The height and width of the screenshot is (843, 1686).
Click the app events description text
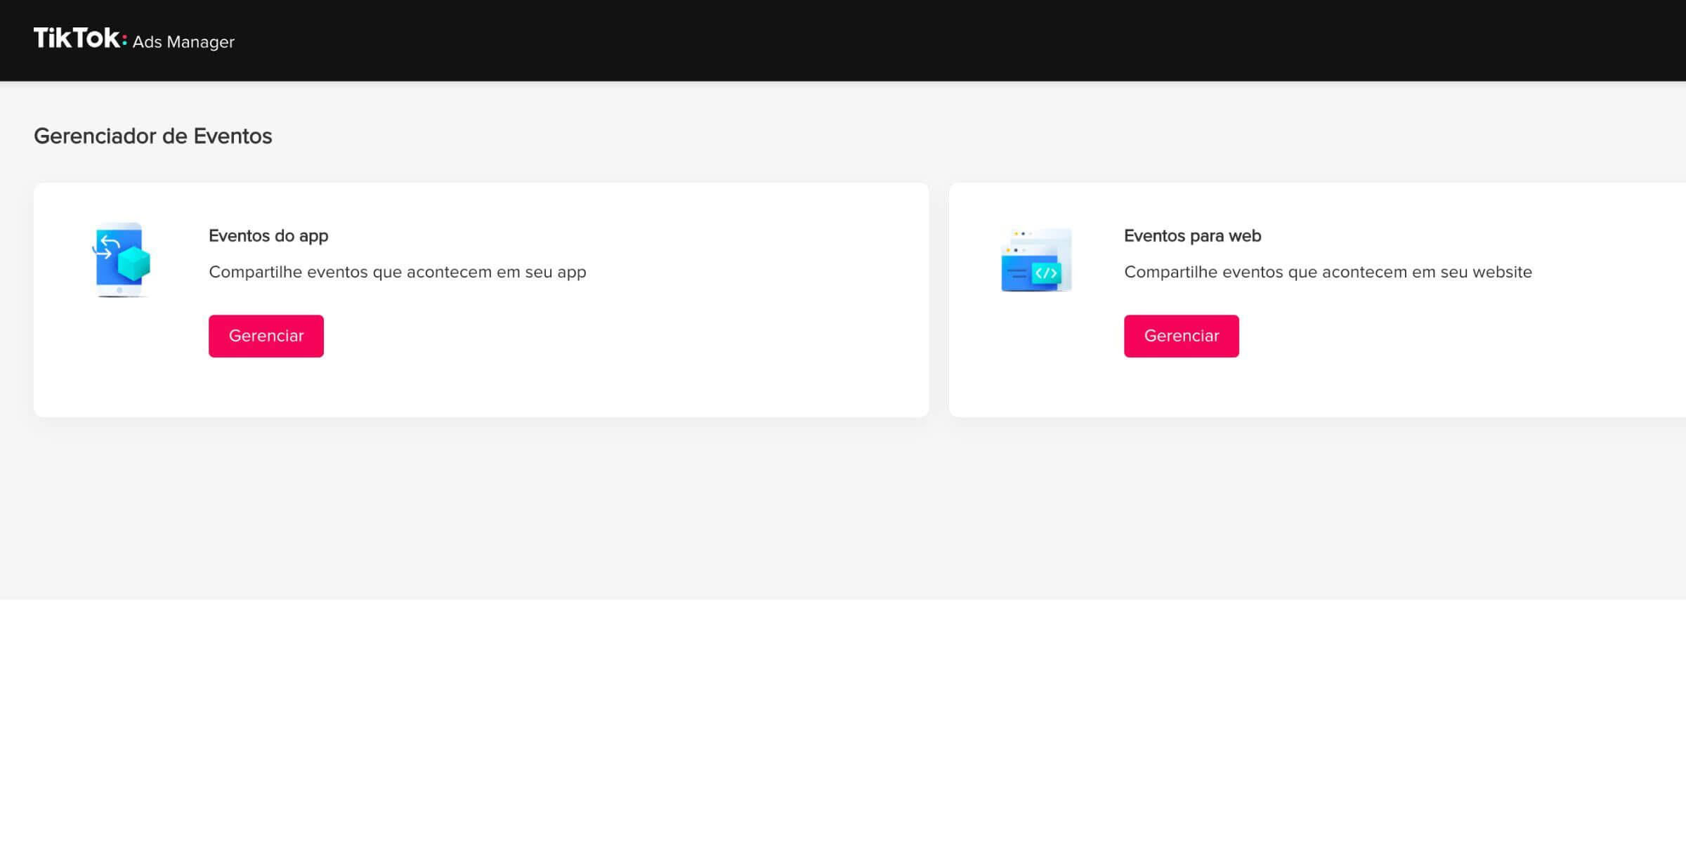coord(397,272)
